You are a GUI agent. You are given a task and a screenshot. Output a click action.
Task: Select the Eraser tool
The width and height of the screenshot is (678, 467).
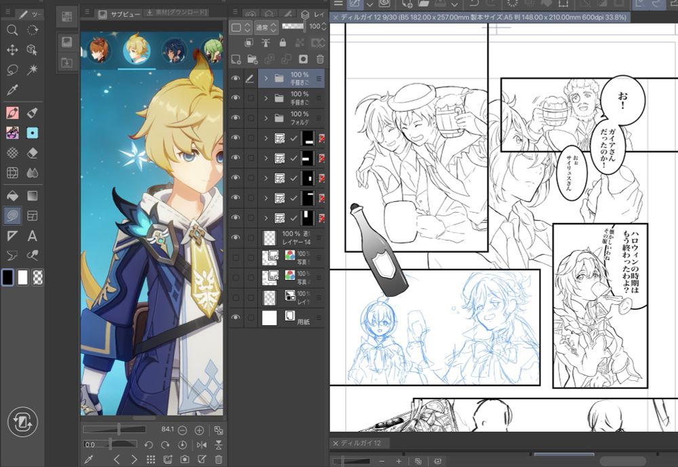32,153
